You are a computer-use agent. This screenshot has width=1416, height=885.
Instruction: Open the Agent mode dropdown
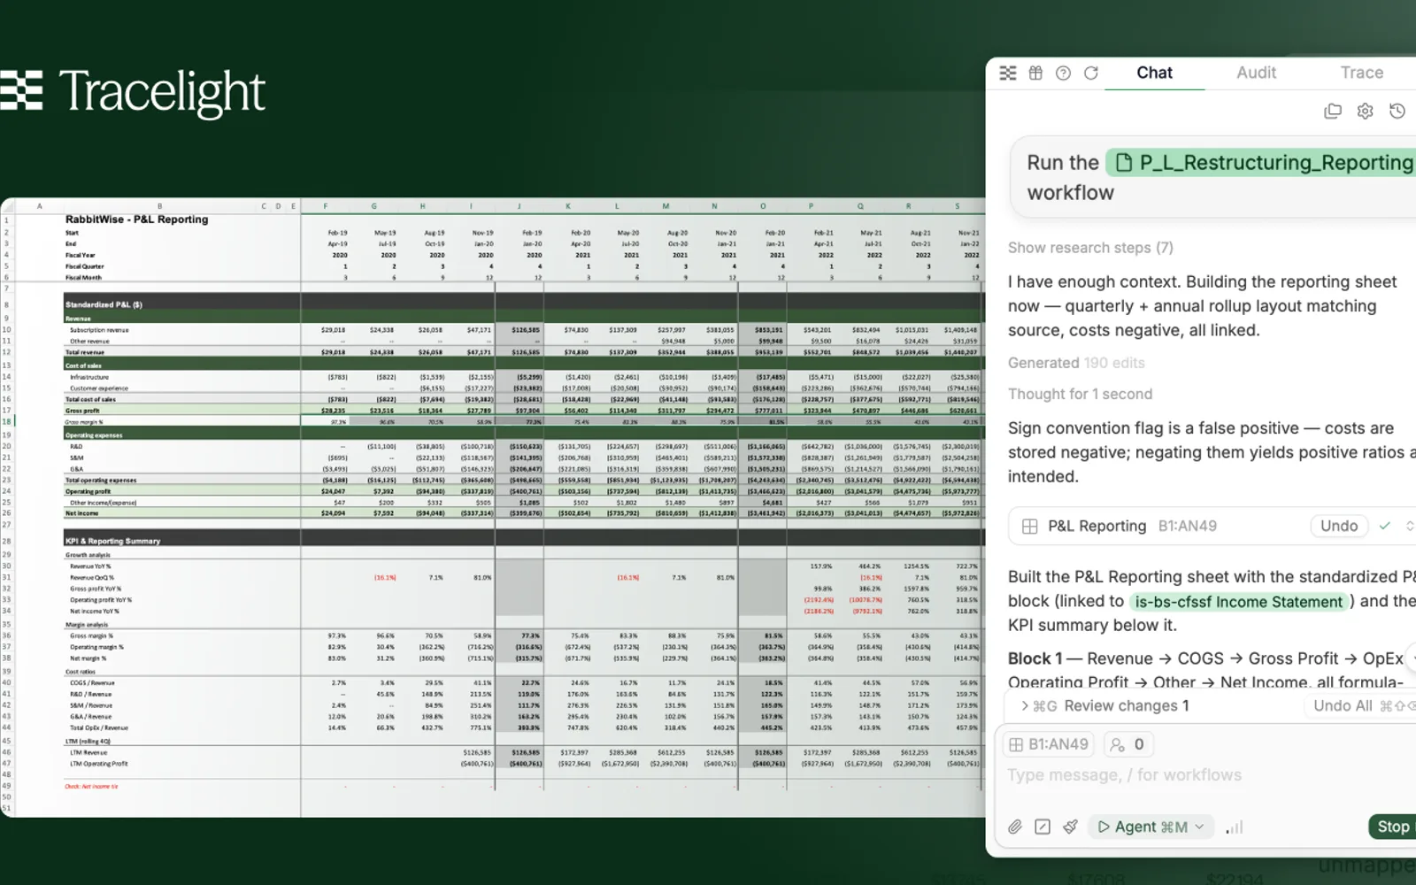(1150, 827)
